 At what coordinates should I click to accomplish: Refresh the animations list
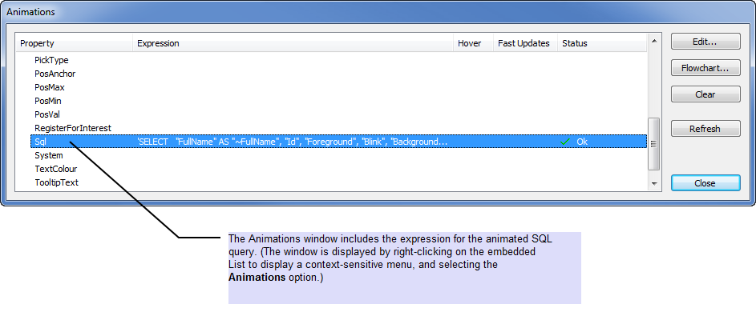(705, 129)
